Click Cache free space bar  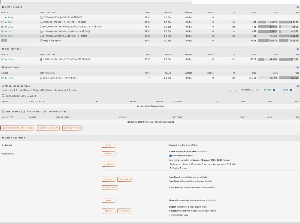pyautogui.click(x=289, y=59)
